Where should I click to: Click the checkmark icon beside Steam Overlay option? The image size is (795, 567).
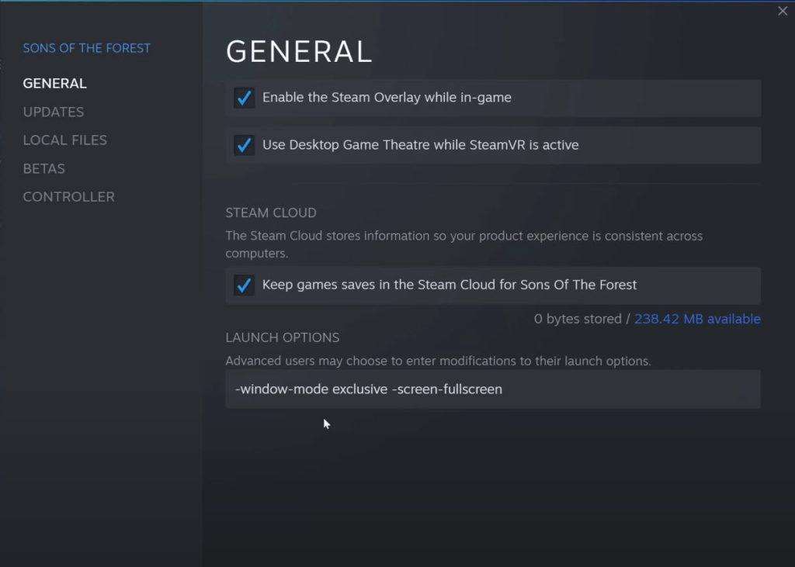(245, 98)
